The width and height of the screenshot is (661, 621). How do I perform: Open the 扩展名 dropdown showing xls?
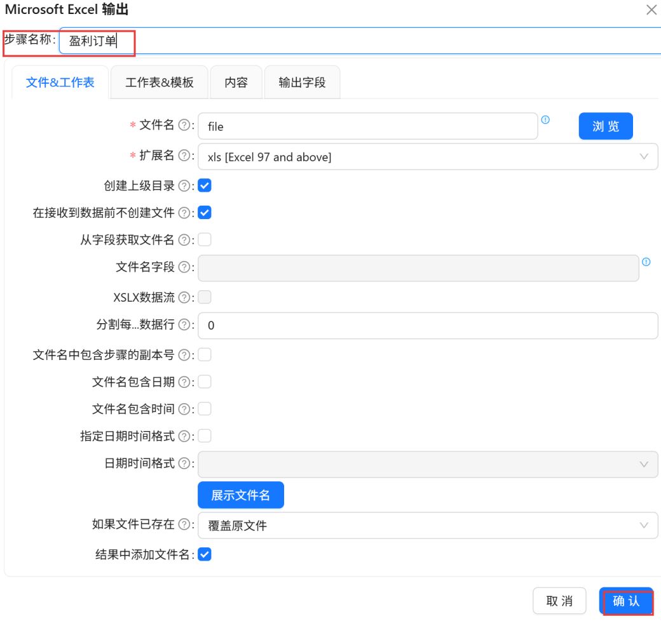click(428, 157)
